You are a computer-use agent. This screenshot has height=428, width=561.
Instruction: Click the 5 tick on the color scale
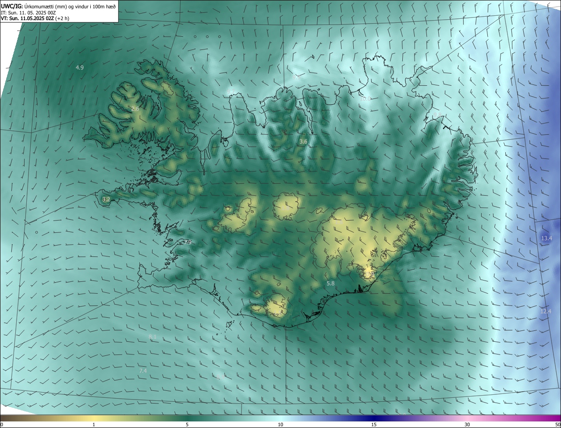pyautogui.click(x=187, y=424)
